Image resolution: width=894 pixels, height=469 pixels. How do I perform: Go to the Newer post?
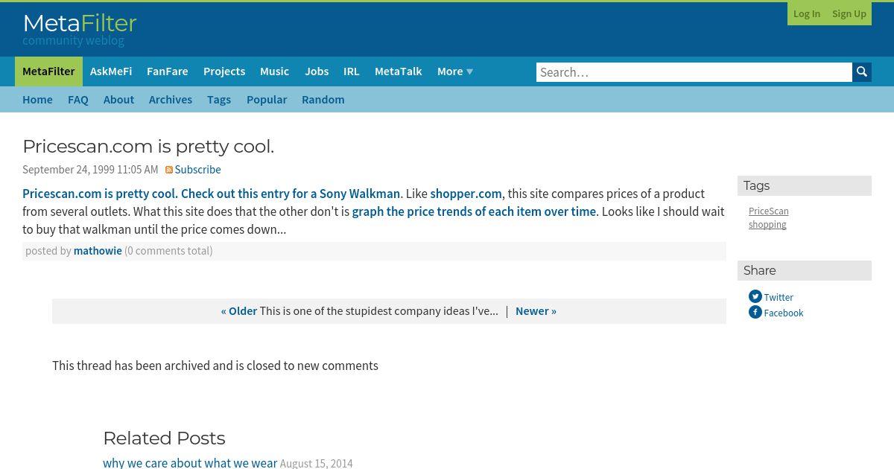(x=536, y=311)
